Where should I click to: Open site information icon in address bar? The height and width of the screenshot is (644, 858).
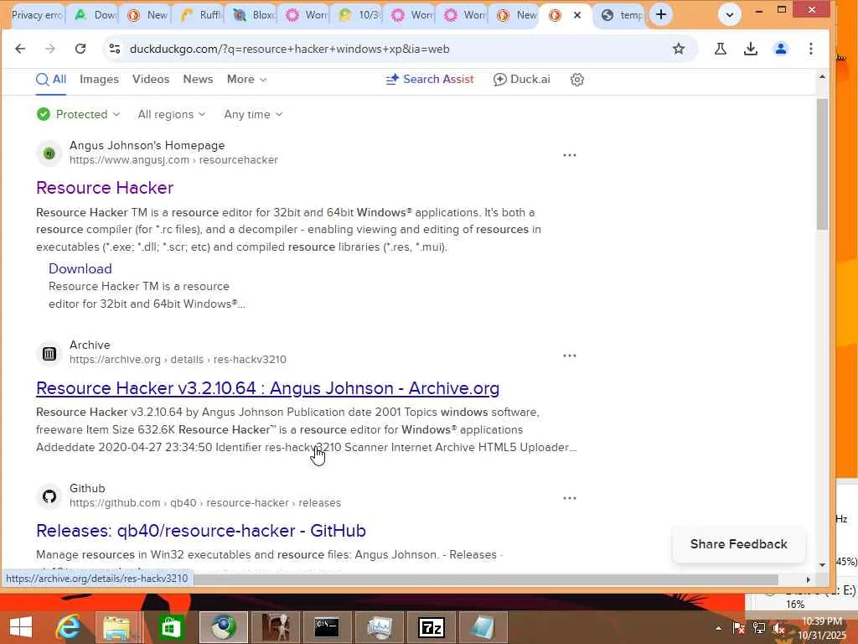pos(114,49)
